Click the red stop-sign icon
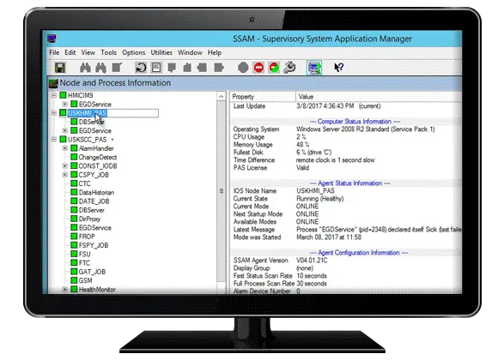This screenshot has height=360, width=504. [x=258, y=68]
